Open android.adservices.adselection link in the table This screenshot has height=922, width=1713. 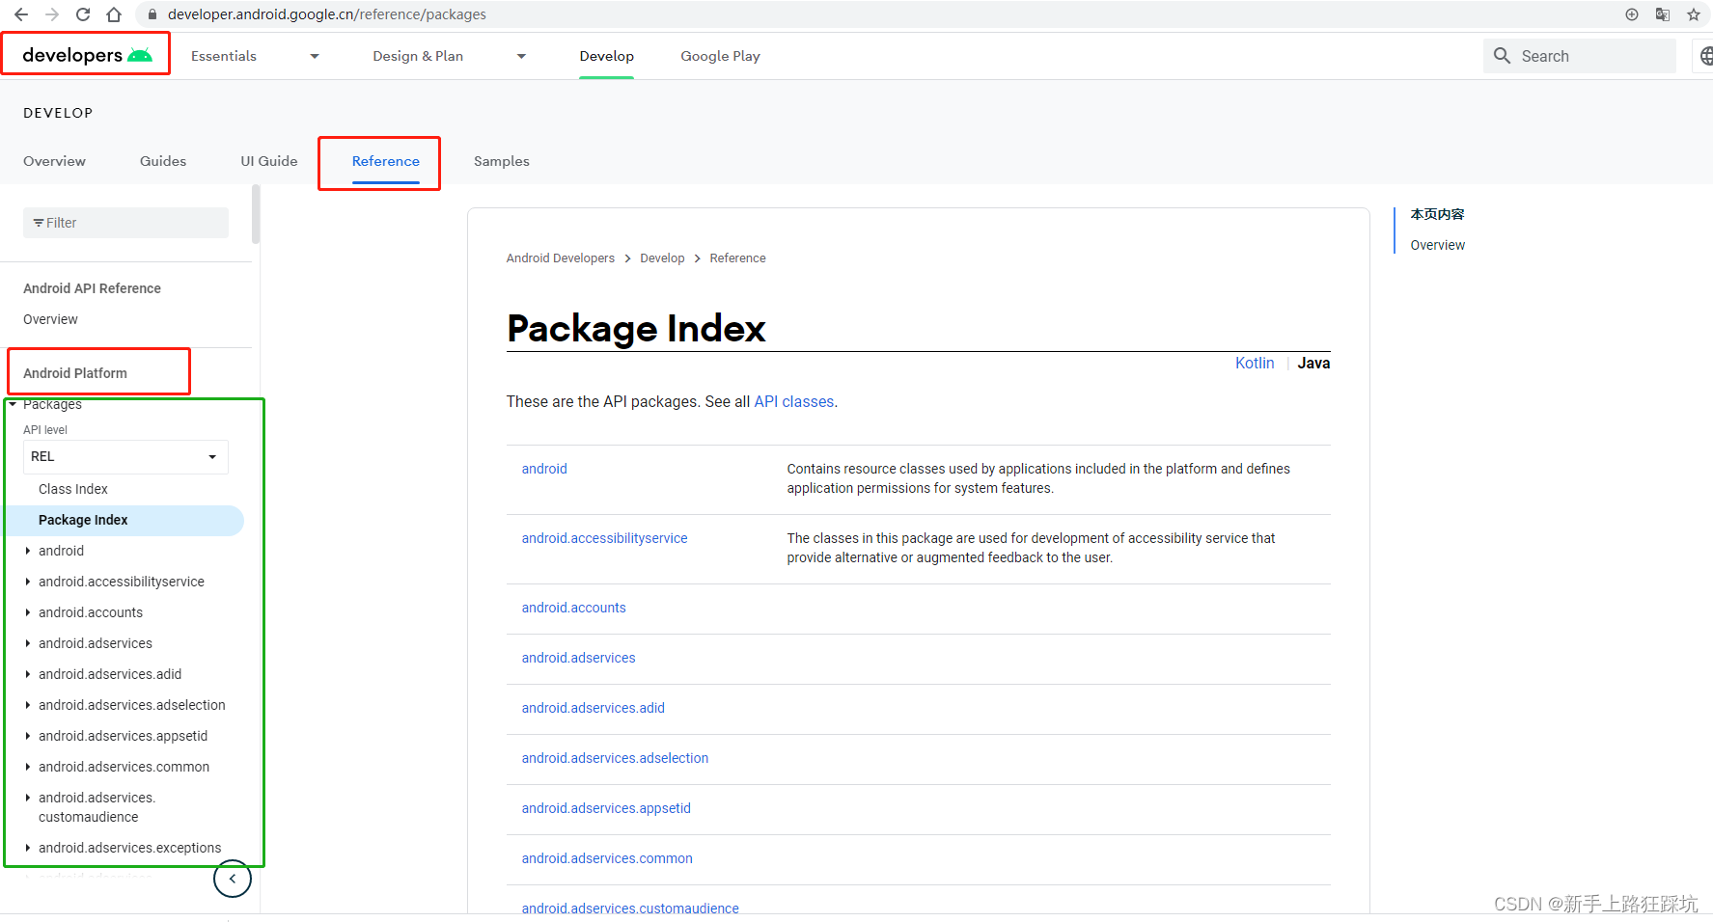[x=615, y=758]
